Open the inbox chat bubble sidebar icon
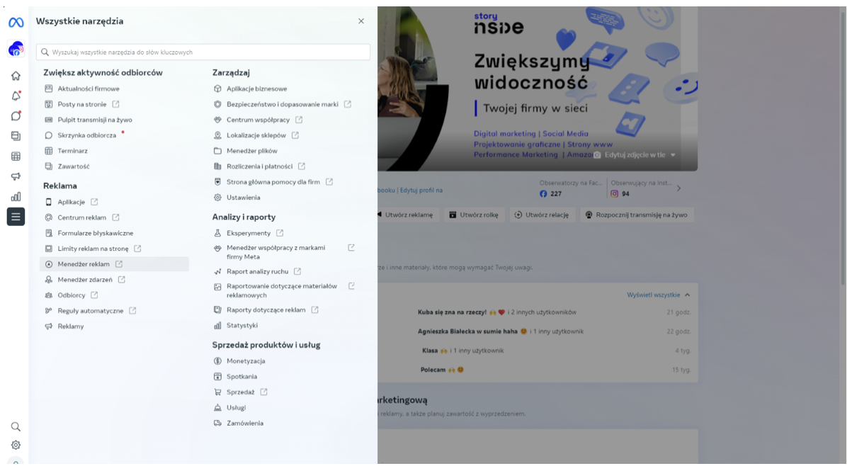The image size is (847, 466). coord(16,116)
